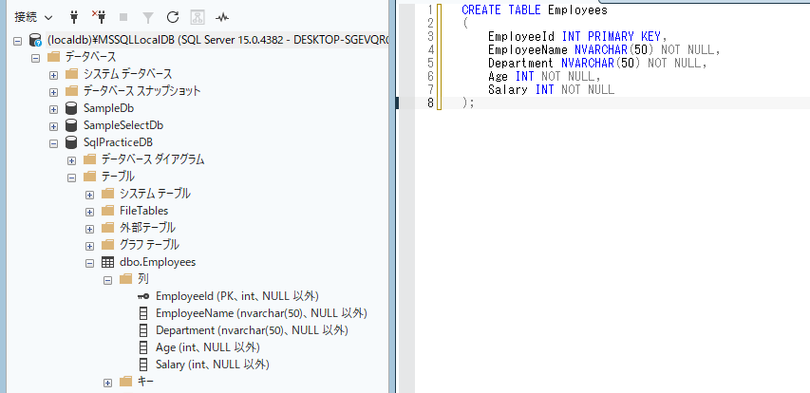The width and height of the screenshot is (810, 393).
Task: Select the SqlPracticeDB database label
Action: (x=118, y=142)
